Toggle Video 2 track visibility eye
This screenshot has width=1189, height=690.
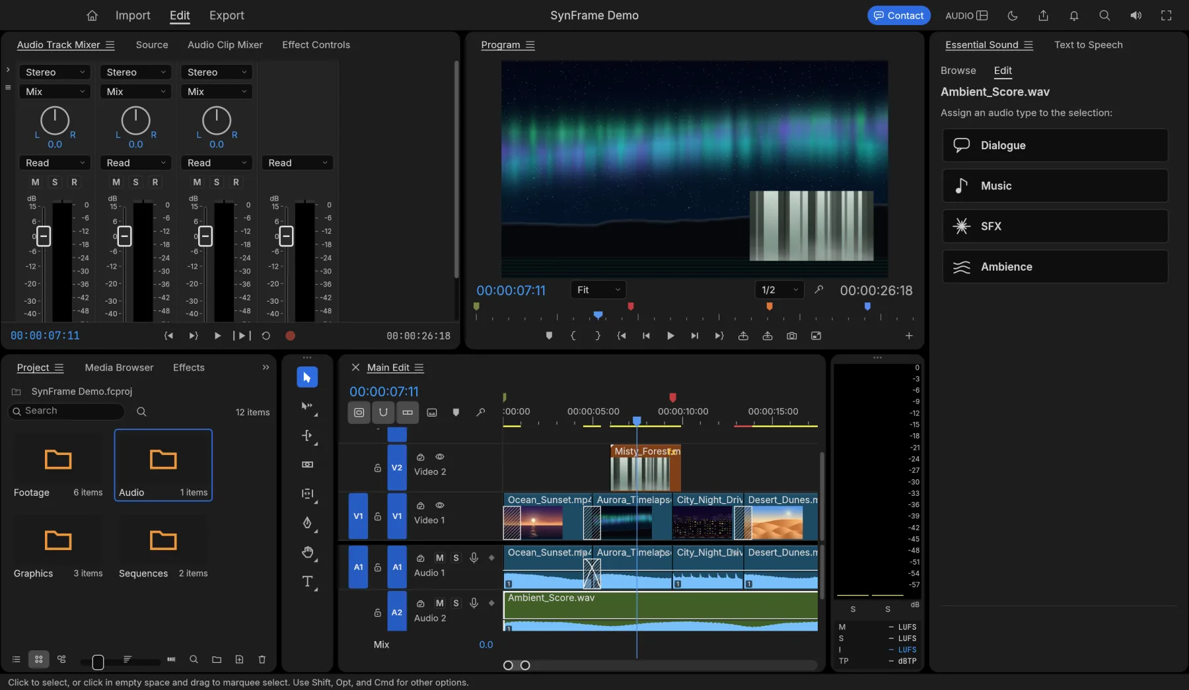(x=440, y=457)
